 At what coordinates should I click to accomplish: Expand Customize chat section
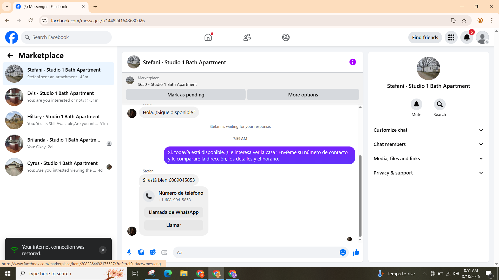[428, 130]
